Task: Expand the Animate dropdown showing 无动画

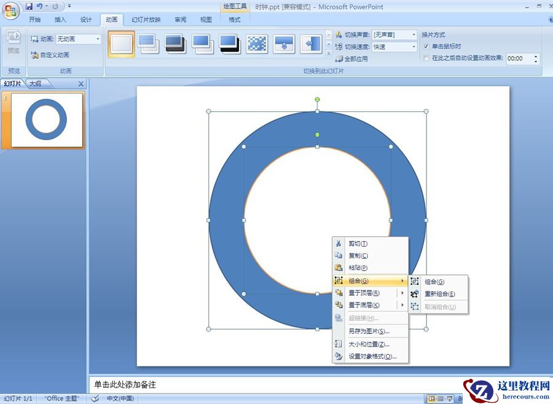Action: tap(98, 39)
